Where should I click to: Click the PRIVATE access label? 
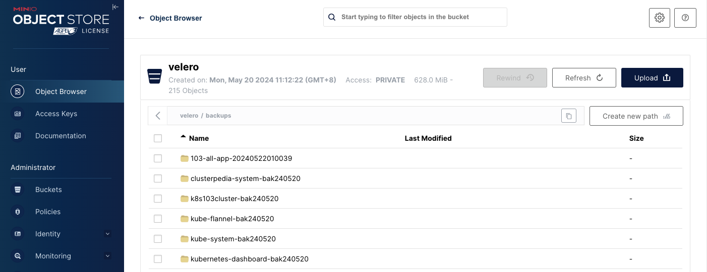tap(390, 80)
